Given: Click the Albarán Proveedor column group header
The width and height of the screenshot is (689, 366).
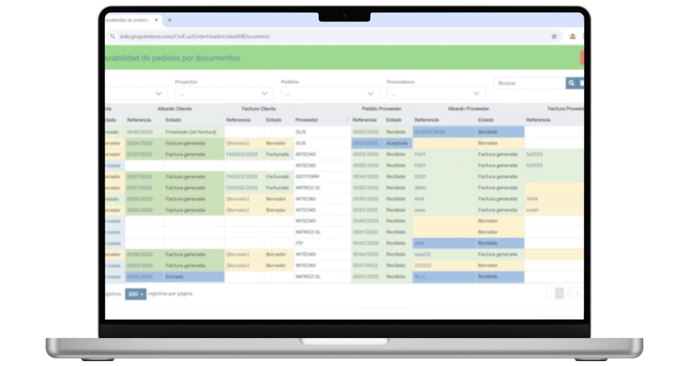Looking at the screenshot, I should (468, 109).
